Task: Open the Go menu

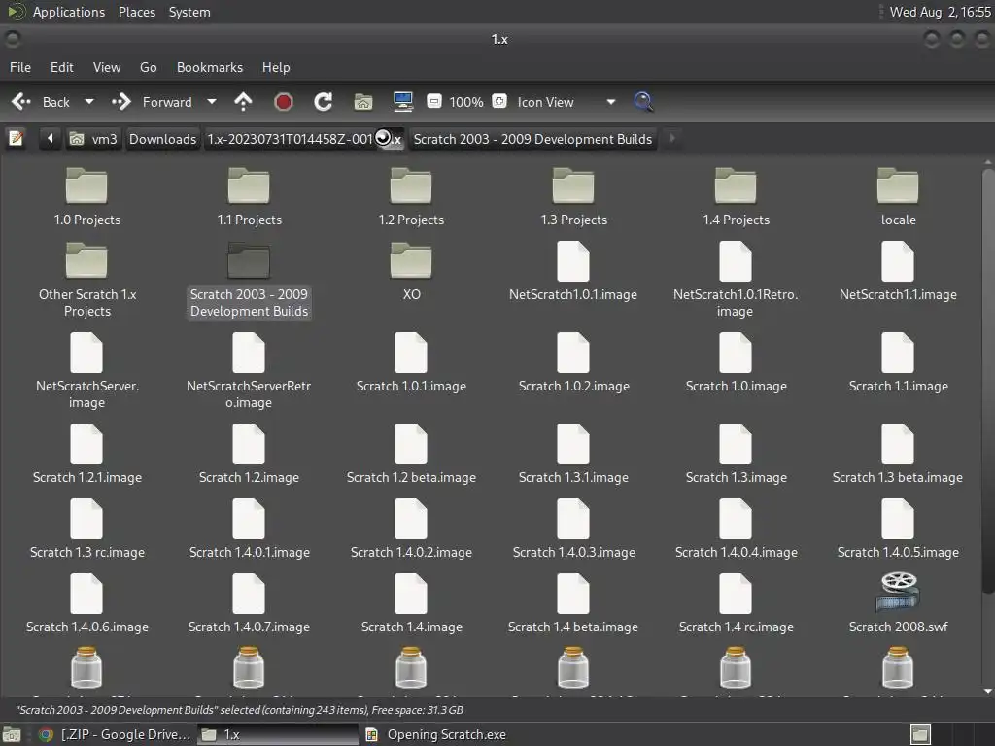Action: 149,67
